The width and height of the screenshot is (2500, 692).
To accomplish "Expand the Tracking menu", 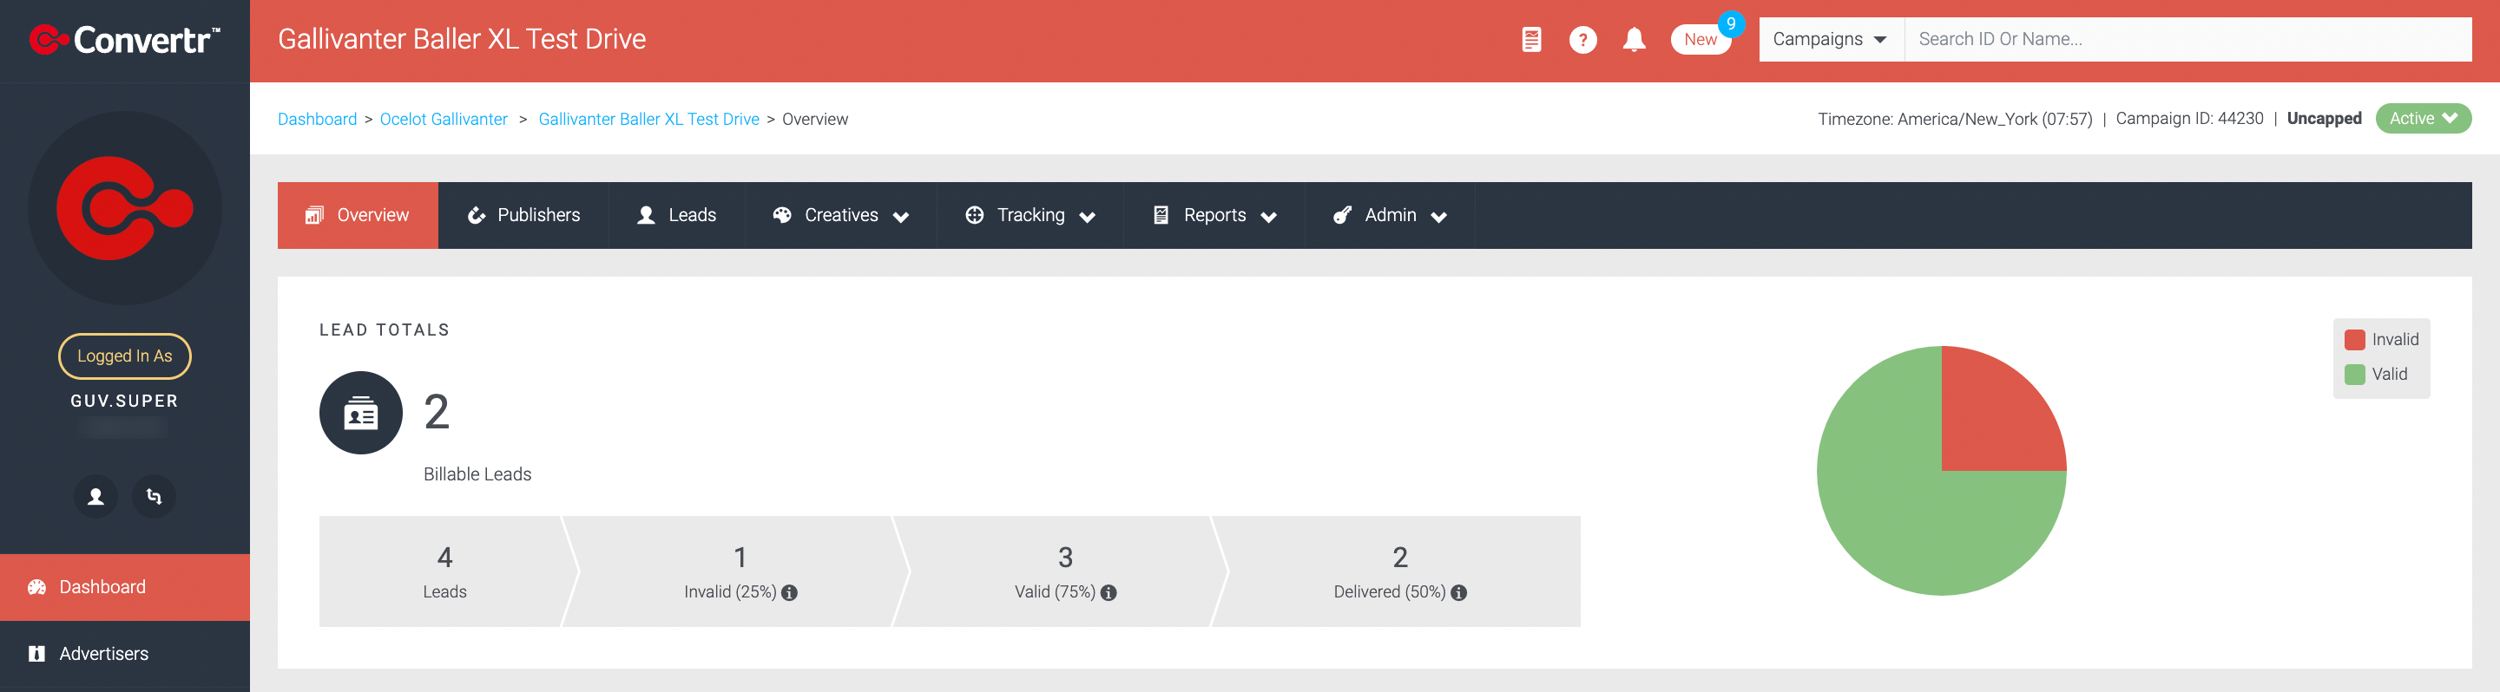I will click(1030, 215).
